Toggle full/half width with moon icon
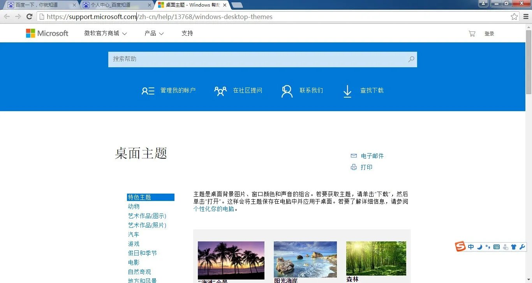532x283 pixels. [479, 246]
